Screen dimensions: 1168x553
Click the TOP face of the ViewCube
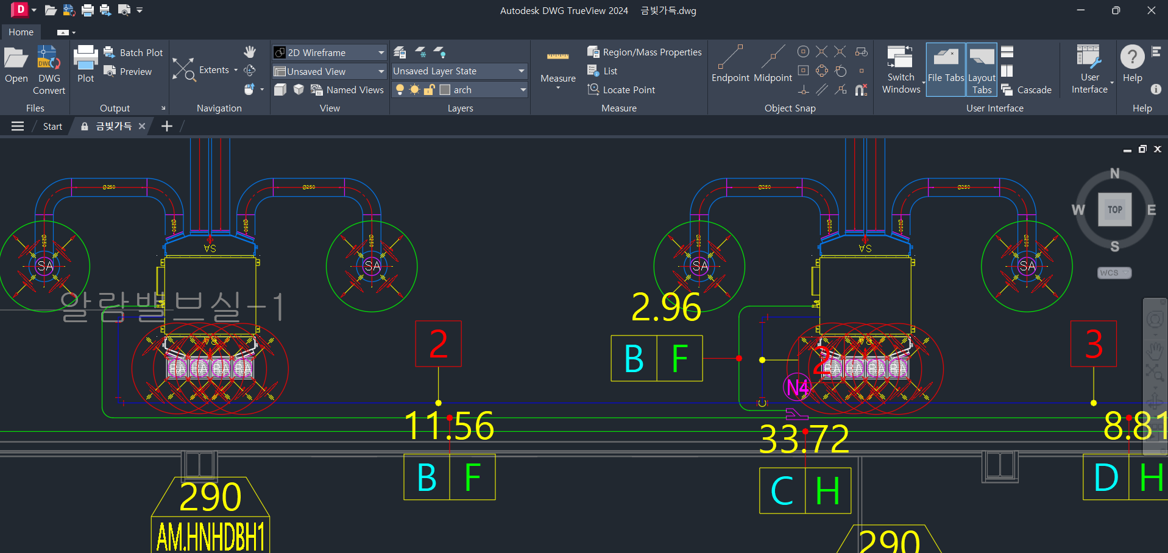pyautogui.click(x=1115, y=210)
